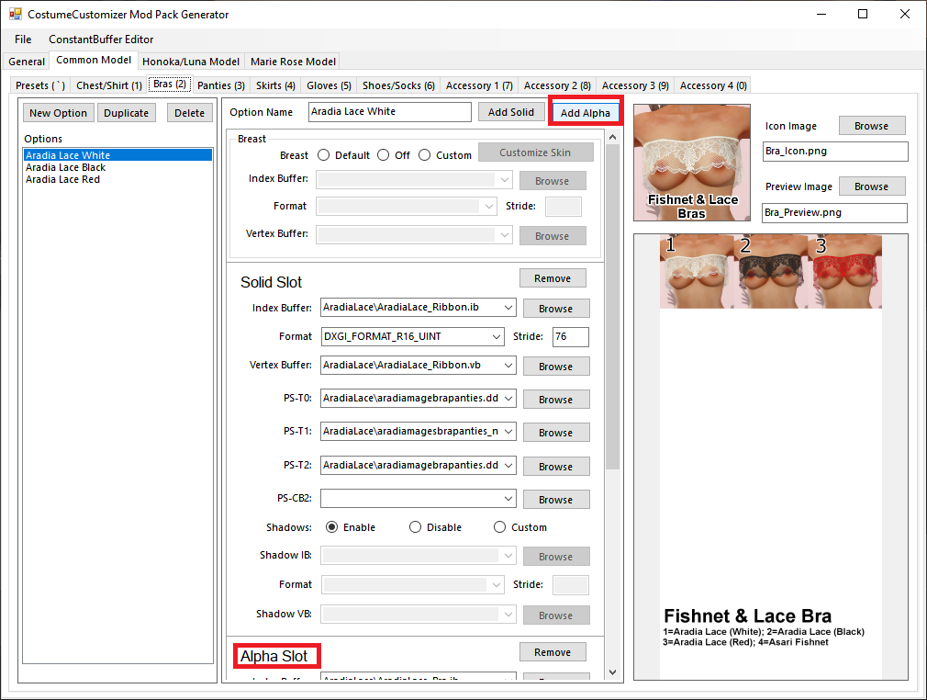
Task: Open the Accessory 4 (0) tab
Action: click(713, 85)
